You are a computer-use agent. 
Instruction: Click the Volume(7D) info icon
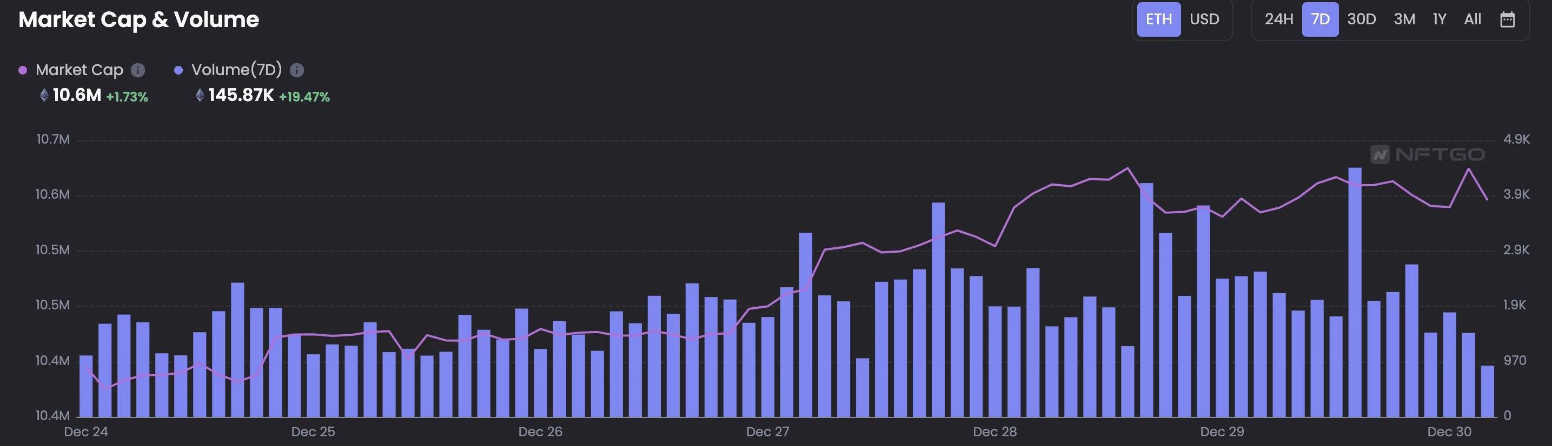[297, 70]
